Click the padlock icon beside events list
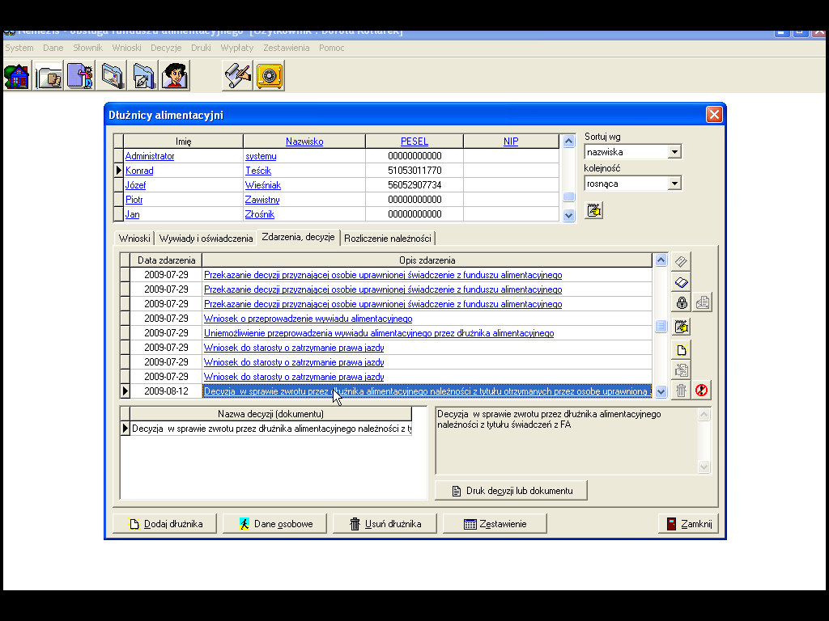This screenshot has width=829, height=621. 681,302
